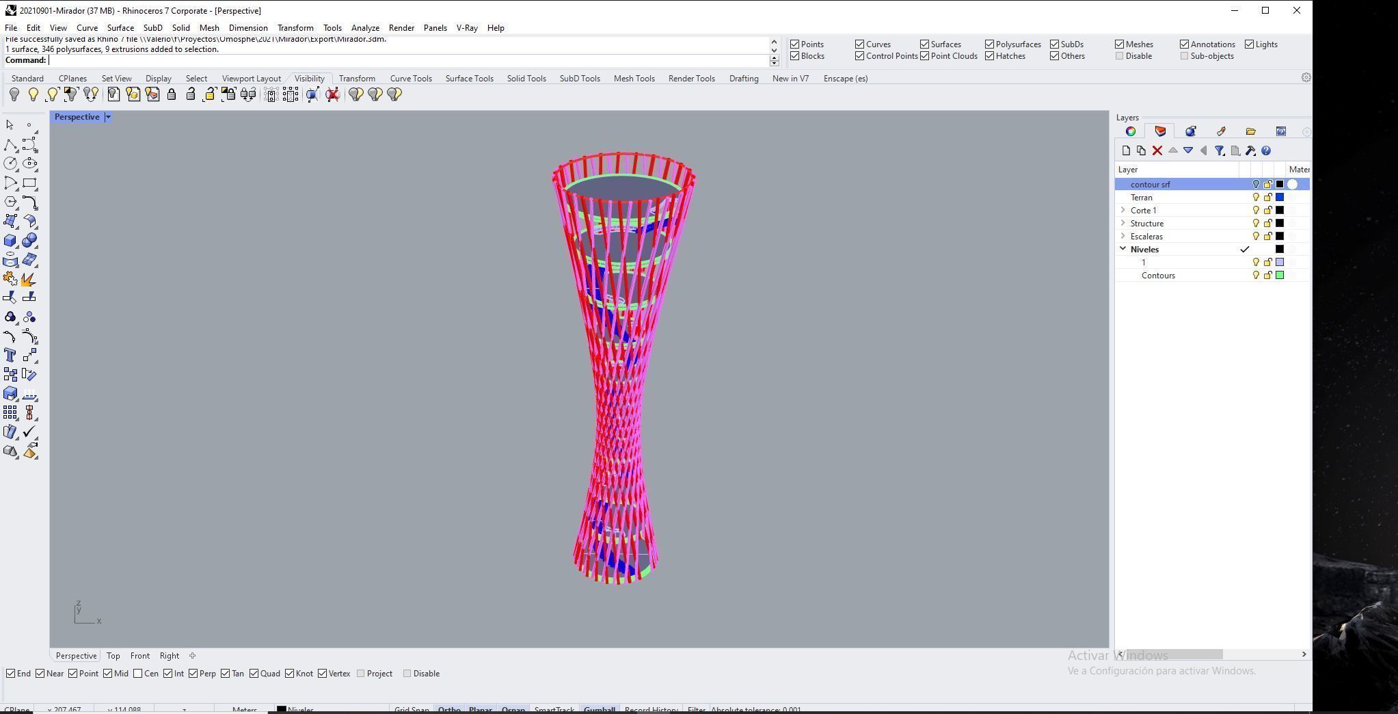This screenshot has height=714, width=1398.
Task: Switch to the Top viewport tab
Action: (113, 656)
